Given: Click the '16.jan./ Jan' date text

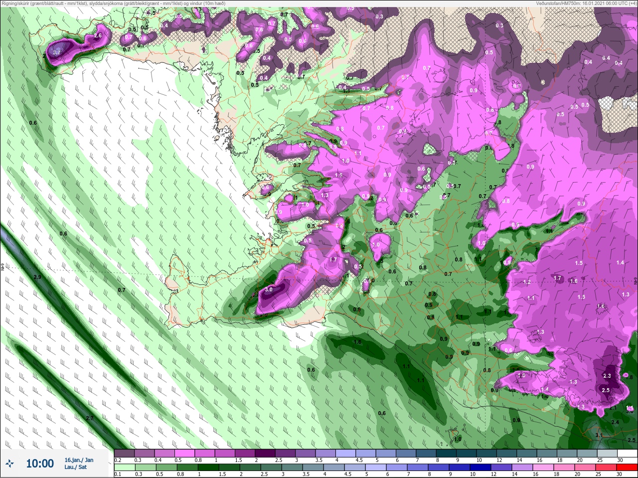Looking at the screenshot, I should point(79,460).
